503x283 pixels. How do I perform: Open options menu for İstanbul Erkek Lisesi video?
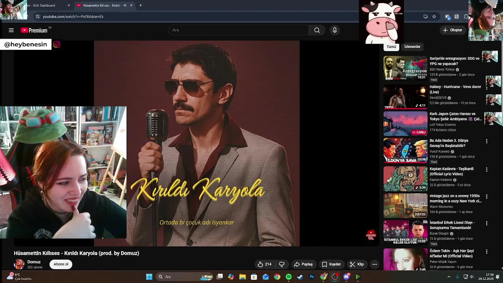click(x=486, y=223)
